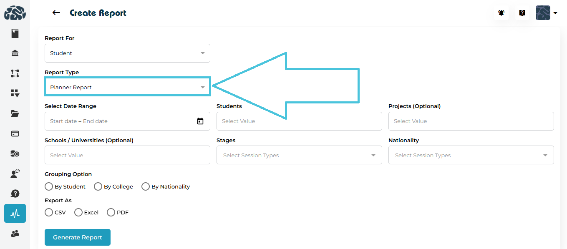The height and width of the screenshot is (249, 567).
Task: Open calendar picker in date range field
Action: pyautogui.click(x=200, y=121)
